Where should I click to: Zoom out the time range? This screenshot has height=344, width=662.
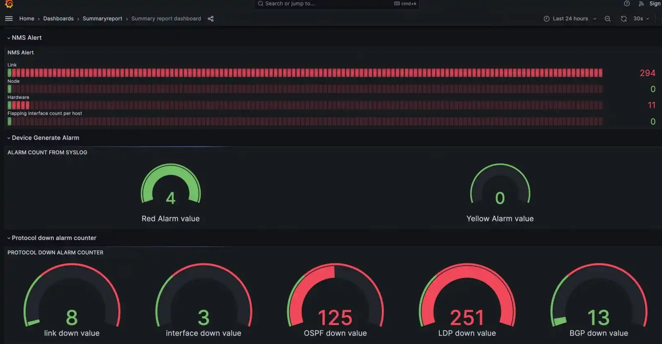pyautogui.click(x=607, y=19)
